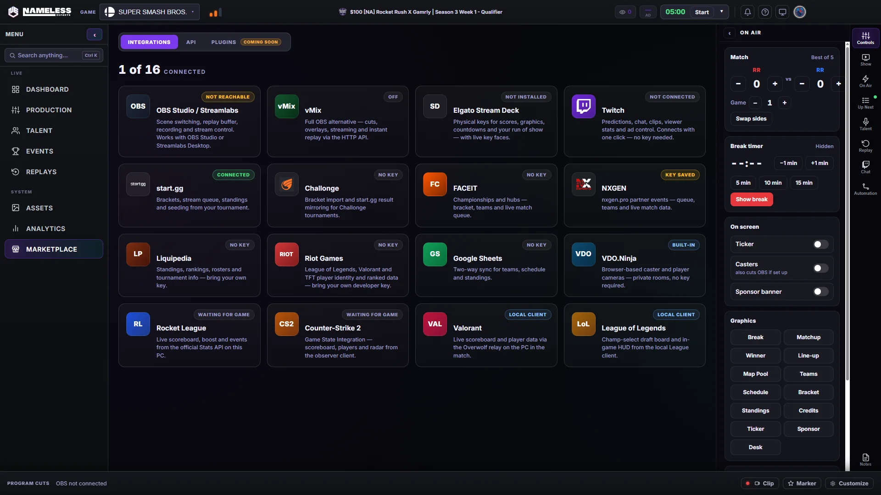Screen dimensions: 881x495
Task: Open the start.gg integration card
Action: tap(190, 196)
